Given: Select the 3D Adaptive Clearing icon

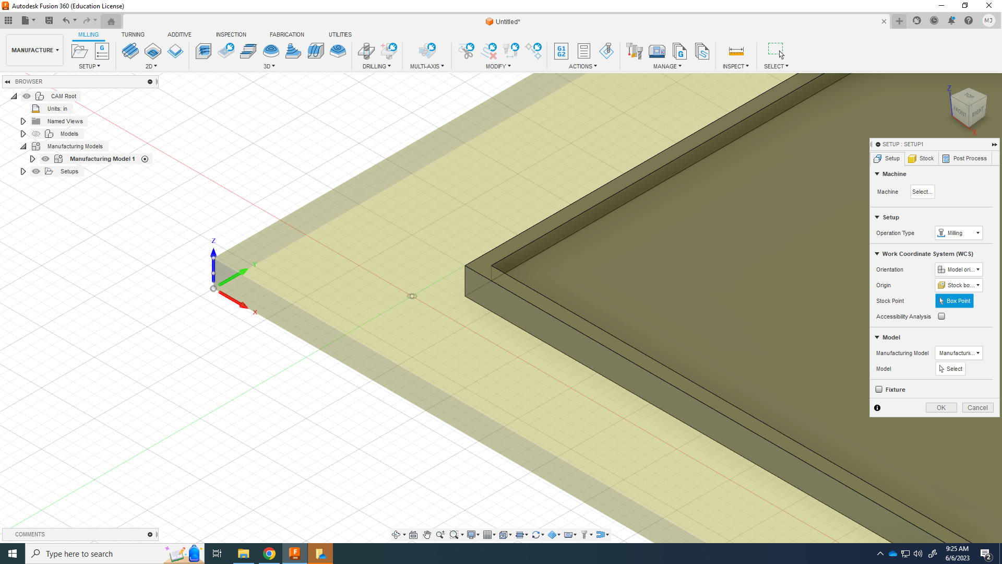Looking at the screenshot, I should coord(204,51).
